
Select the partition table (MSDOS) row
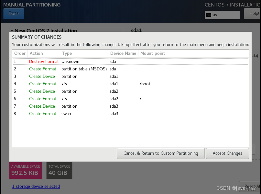tap(131, 69)
